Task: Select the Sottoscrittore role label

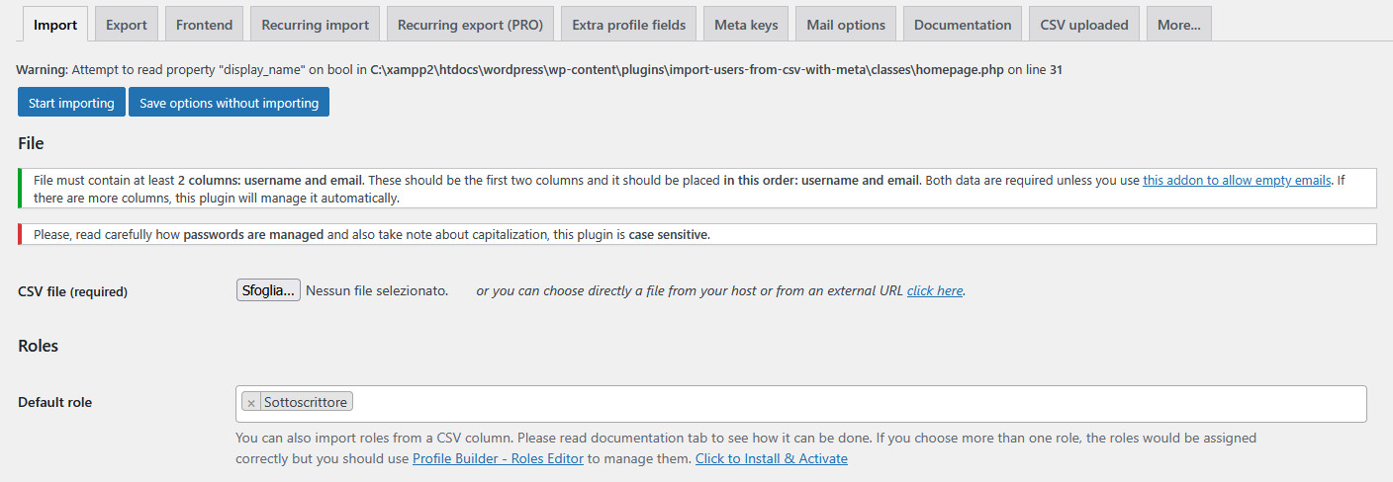Action: pos(305,403)
